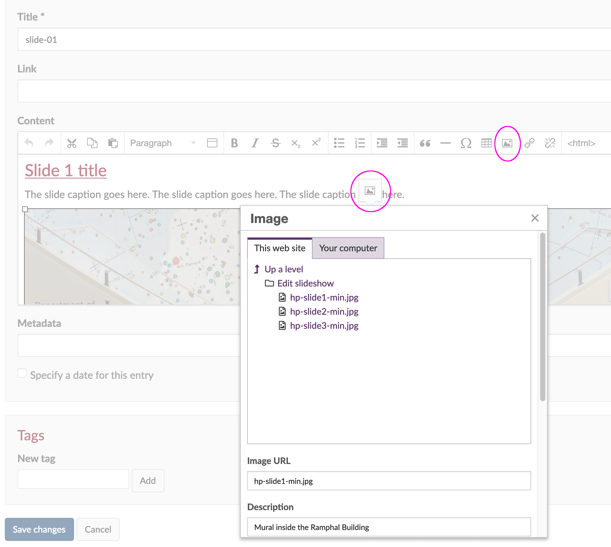Choose the hp-slide2-min.jpg file
Viewport: 611px width, 547px height.
[324, 311]
